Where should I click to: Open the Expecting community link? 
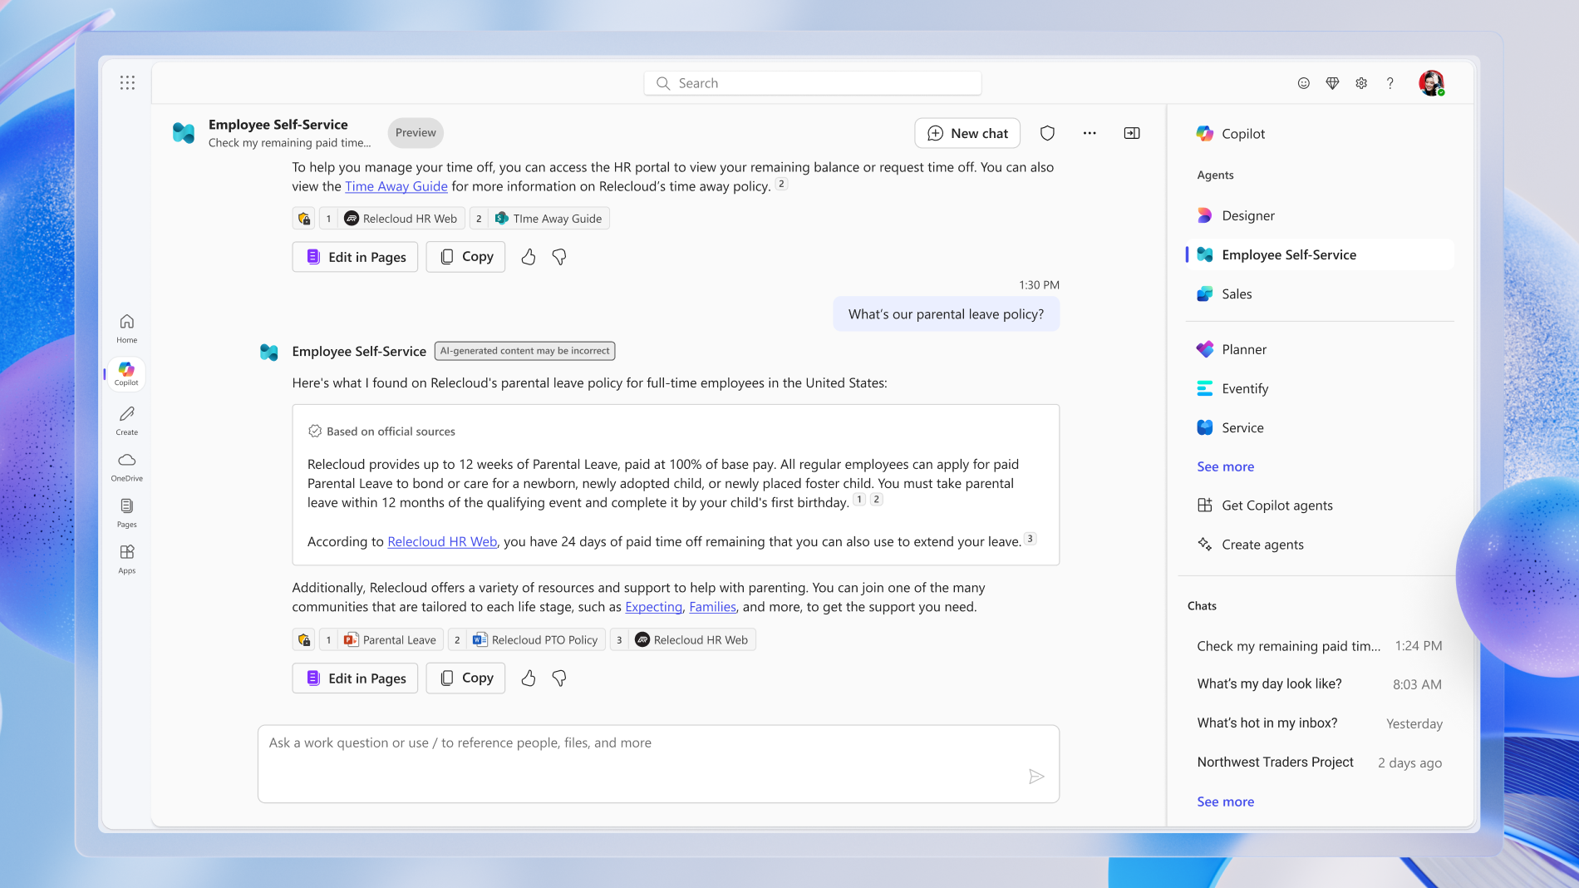(x=654, y=607)
